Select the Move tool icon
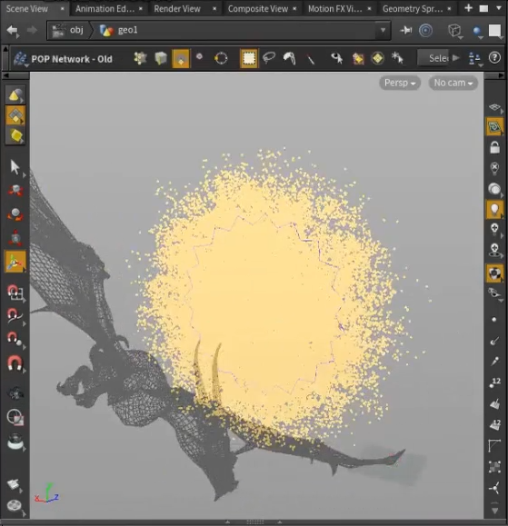508x526 pixels. (x=15, y=190)
